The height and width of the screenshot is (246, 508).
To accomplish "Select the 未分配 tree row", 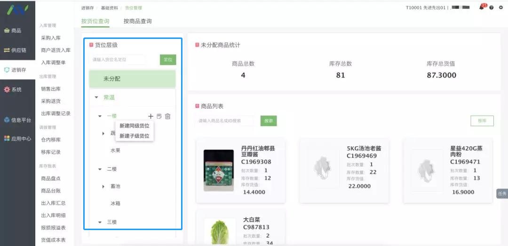I will pos(133,79).
